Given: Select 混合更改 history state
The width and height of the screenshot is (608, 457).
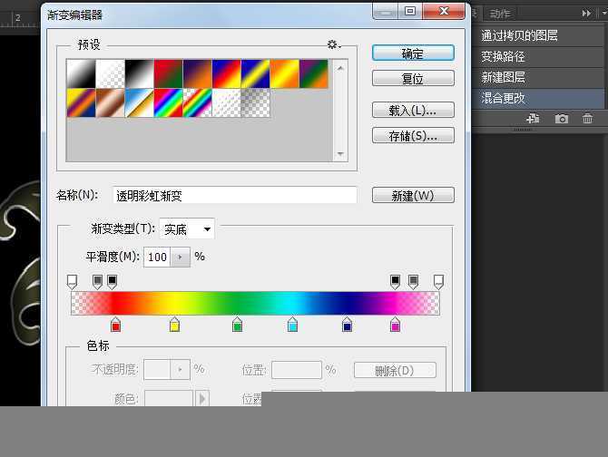Looking at the screenshot, I should click(538, 98).
